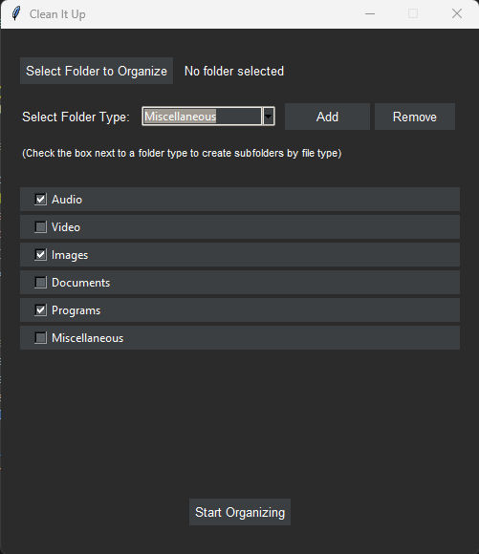Click the No folder selected label

tap(234, 71)
